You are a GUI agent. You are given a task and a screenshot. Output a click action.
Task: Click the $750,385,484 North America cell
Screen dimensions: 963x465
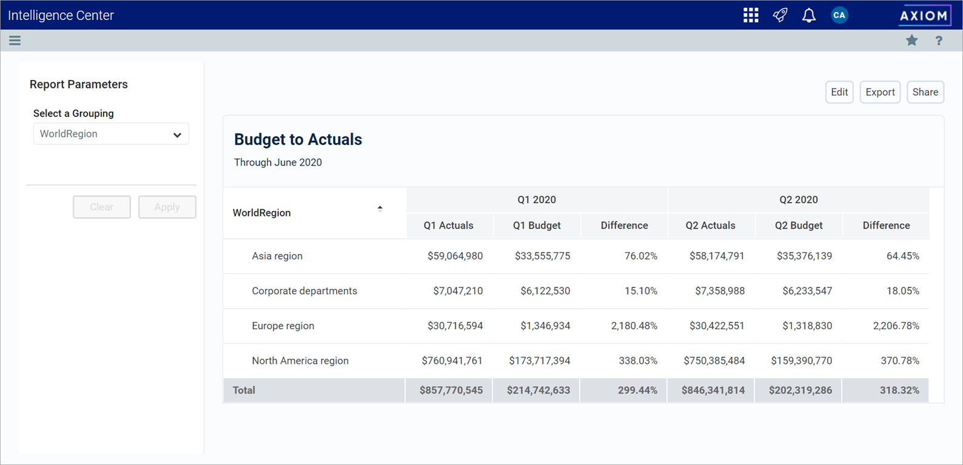(x=714, y=361)
